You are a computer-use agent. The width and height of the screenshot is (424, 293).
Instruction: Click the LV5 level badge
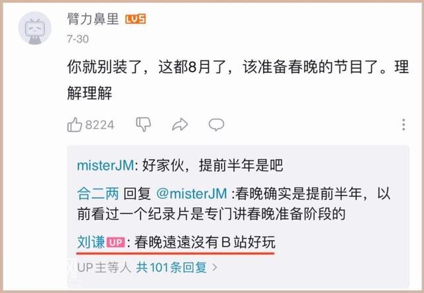[x=135, y=19]
